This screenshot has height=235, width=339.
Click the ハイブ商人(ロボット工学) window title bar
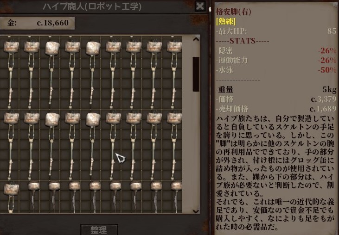(92, 6)
